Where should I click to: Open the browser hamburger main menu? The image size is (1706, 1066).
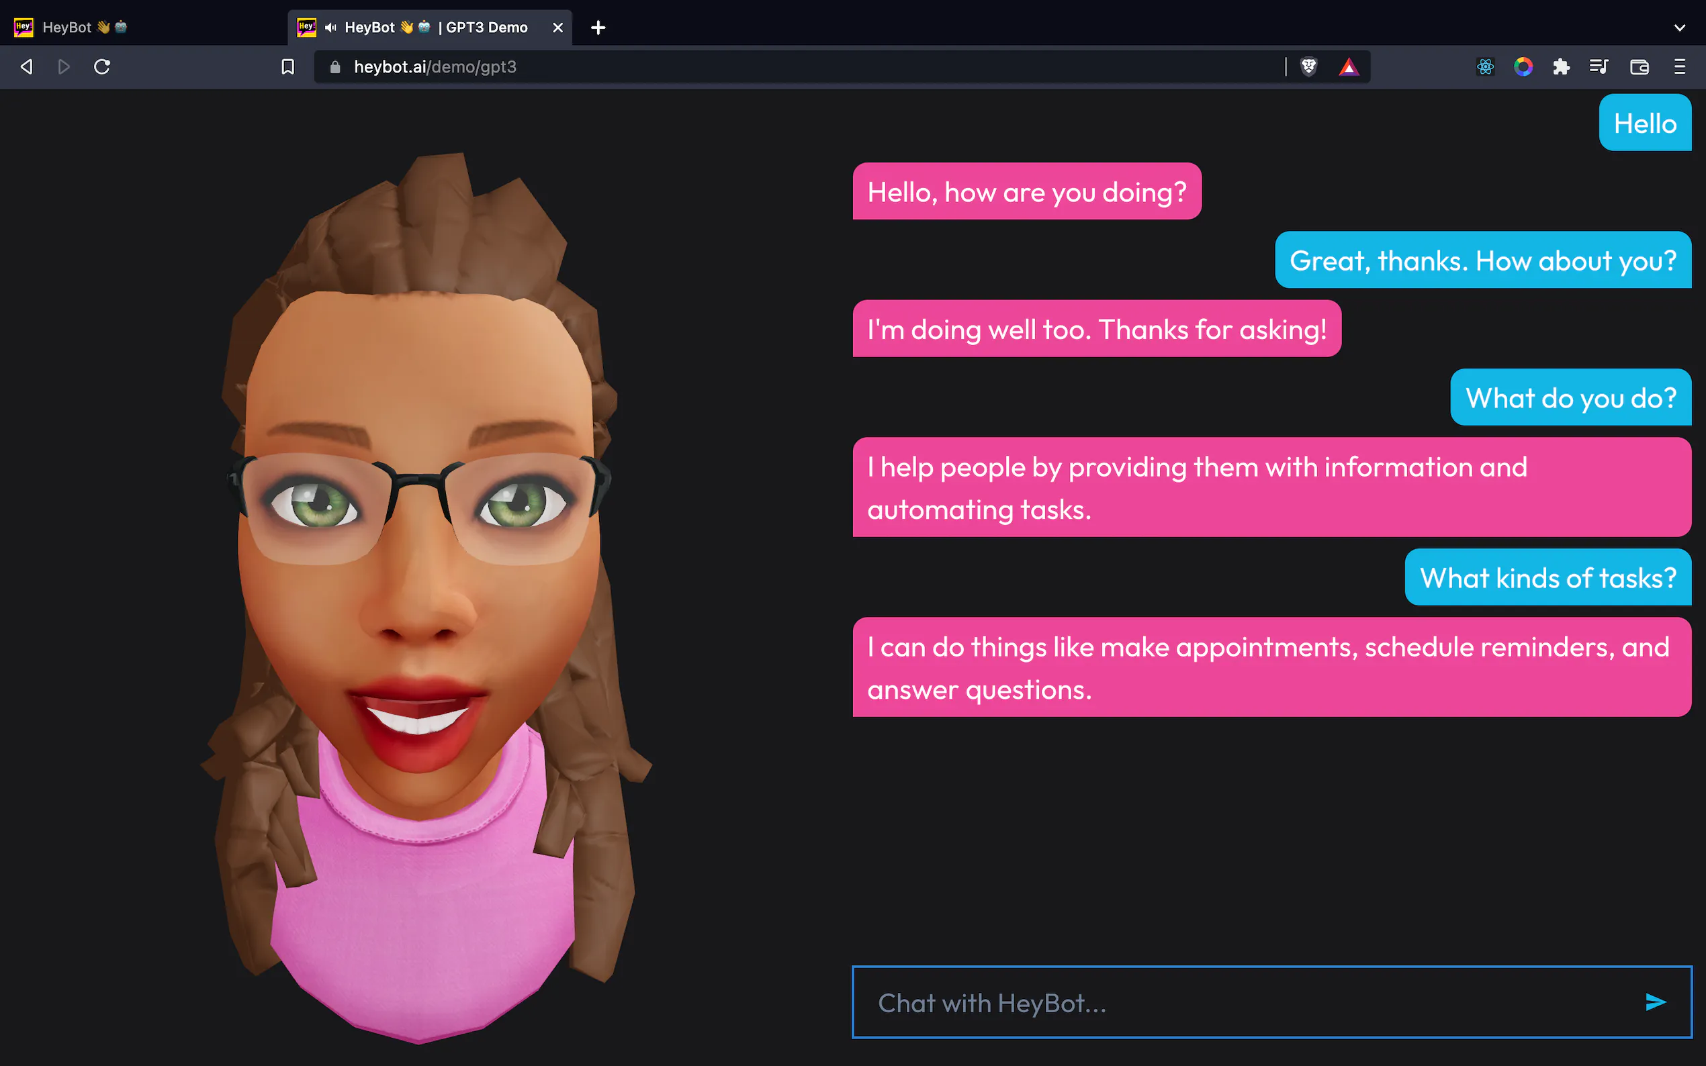pyautogui.click(x=1679, y=67)
